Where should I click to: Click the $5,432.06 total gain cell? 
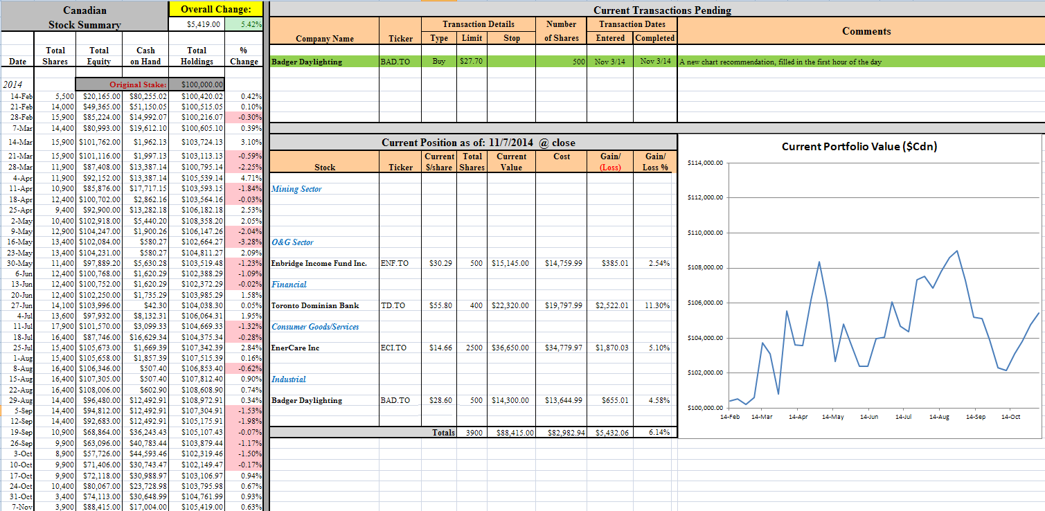(611, 433)
